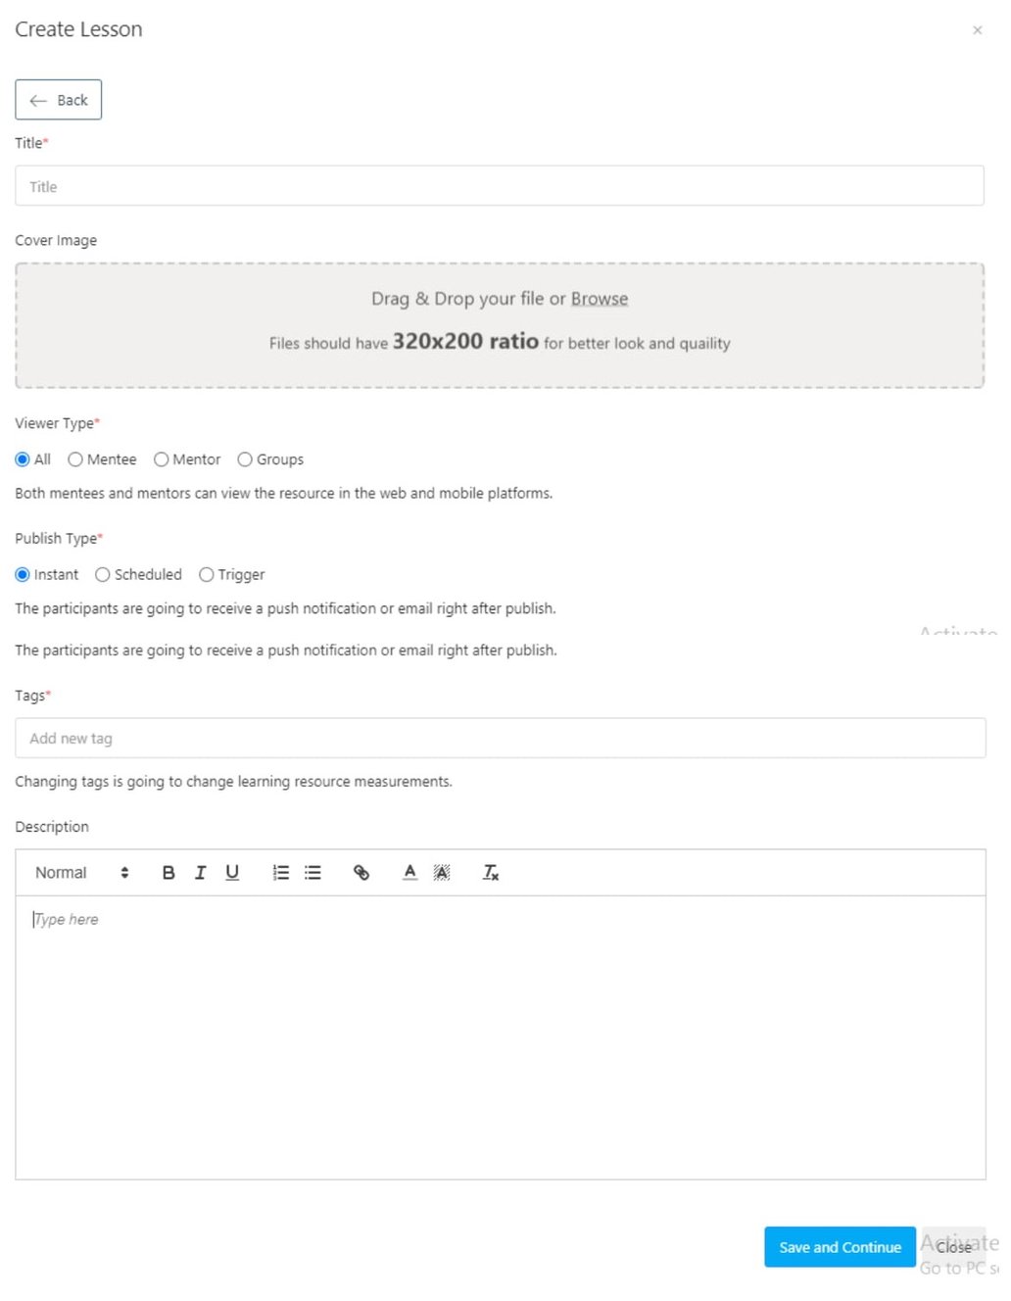
Task: Choose the Scheduled publish type
Action: tap(103, 574)
